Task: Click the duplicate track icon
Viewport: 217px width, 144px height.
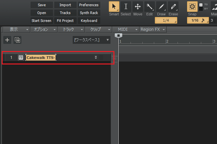Action: coord(17,40)
